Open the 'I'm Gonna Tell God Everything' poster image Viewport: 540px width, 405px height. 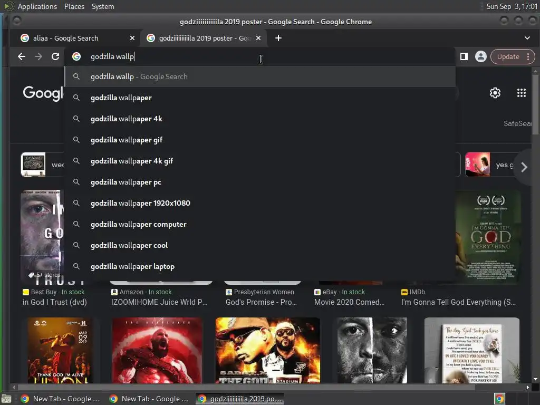coord(488,238)
